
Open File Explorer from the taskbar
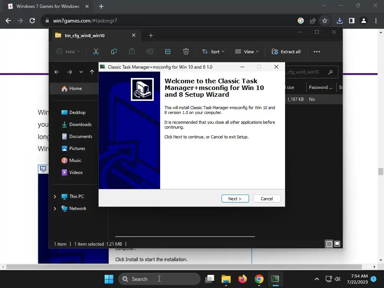tap(226, 279)
